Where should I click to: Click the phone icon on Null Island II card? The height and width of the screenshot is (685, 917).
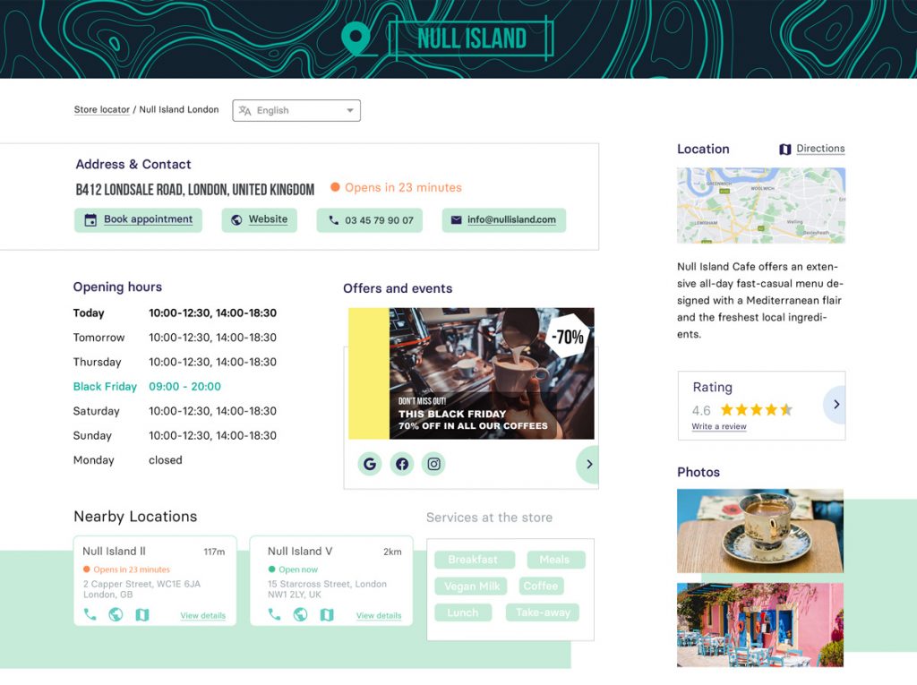click(x=90, y=614)
